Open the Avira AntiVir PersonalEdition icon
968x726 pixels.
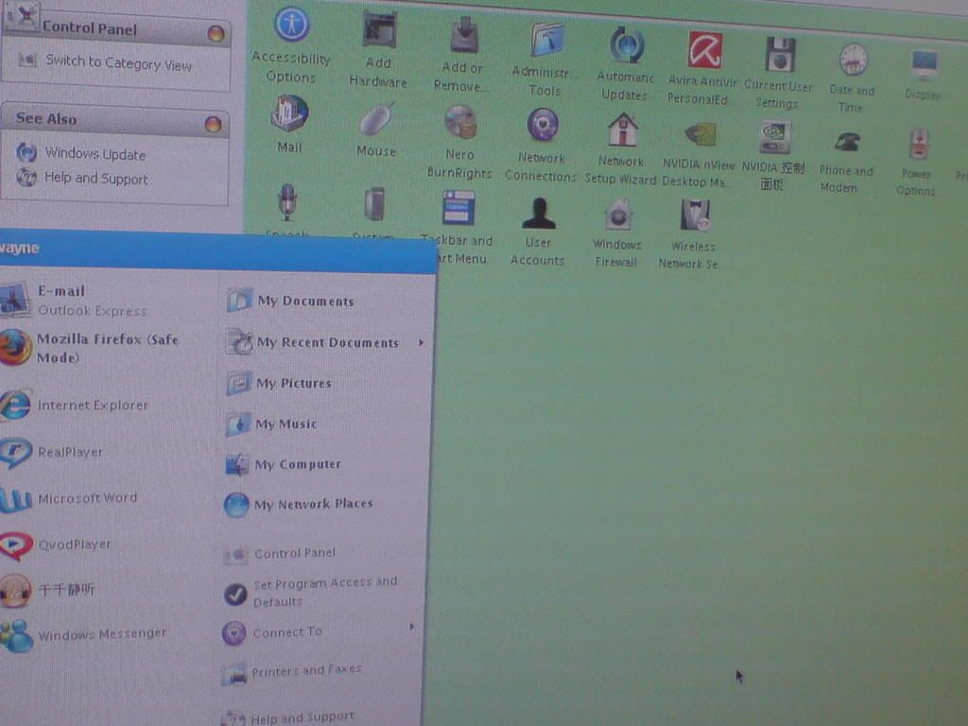pos(704,50)
